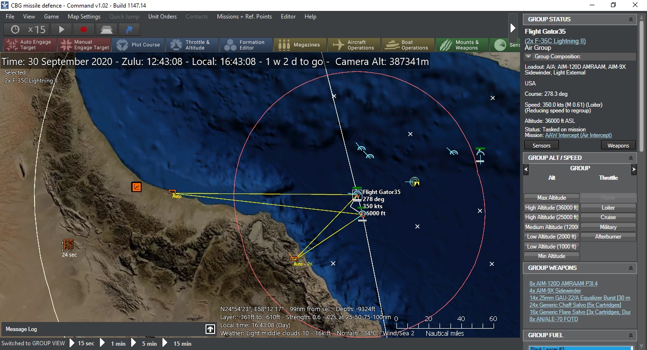
Task: Click the Weapons button in Group Status
Action: point(618,146)
